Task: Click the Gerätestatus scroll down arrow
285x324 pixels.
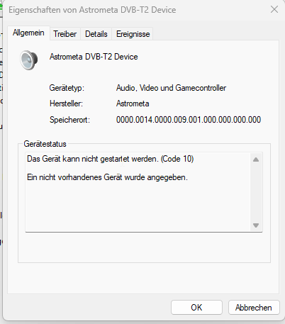Action: pos(256,225)
